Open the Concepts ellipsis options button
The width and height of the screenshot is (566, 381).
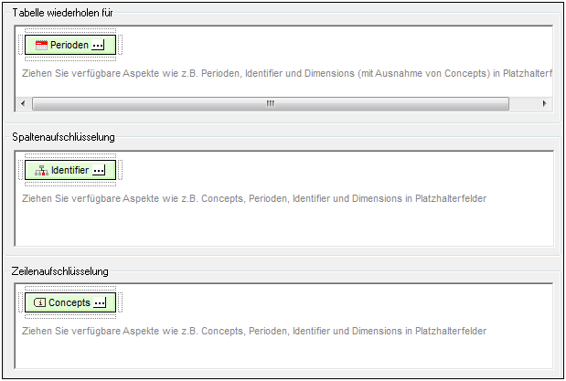pyautogui.click(x=101, y=302)
